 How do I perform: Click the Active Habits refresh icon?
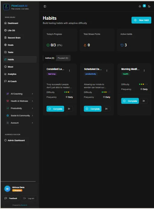pos(122,45)
